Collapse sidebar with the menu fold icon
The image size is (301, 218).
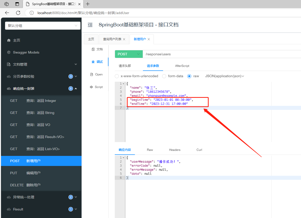point(90,25)
